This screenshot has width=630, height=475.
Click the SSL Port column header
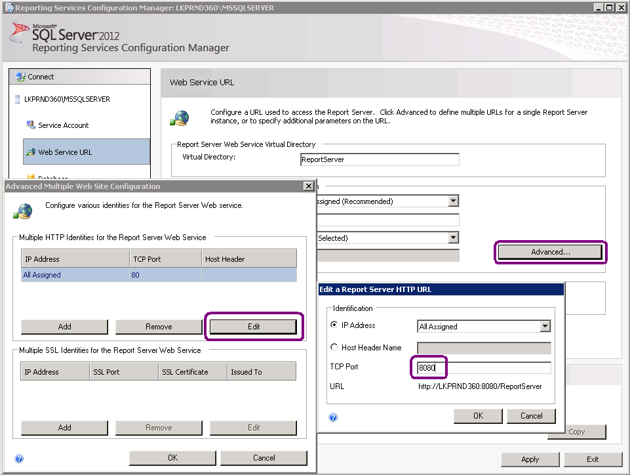click(x=124, y=372)
